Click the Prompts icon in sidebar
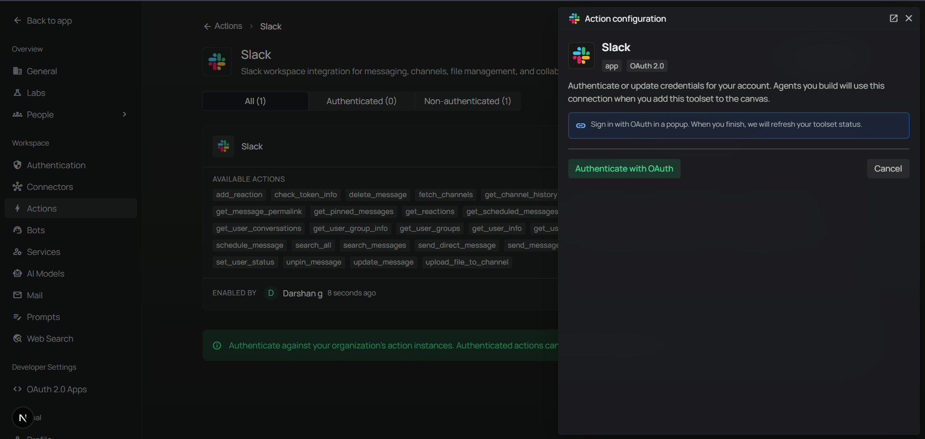 pyautogui.click(x=17, y=317)
